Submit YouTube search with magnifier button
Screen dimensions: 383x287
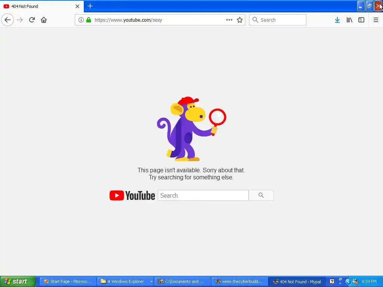click(261, 195)
